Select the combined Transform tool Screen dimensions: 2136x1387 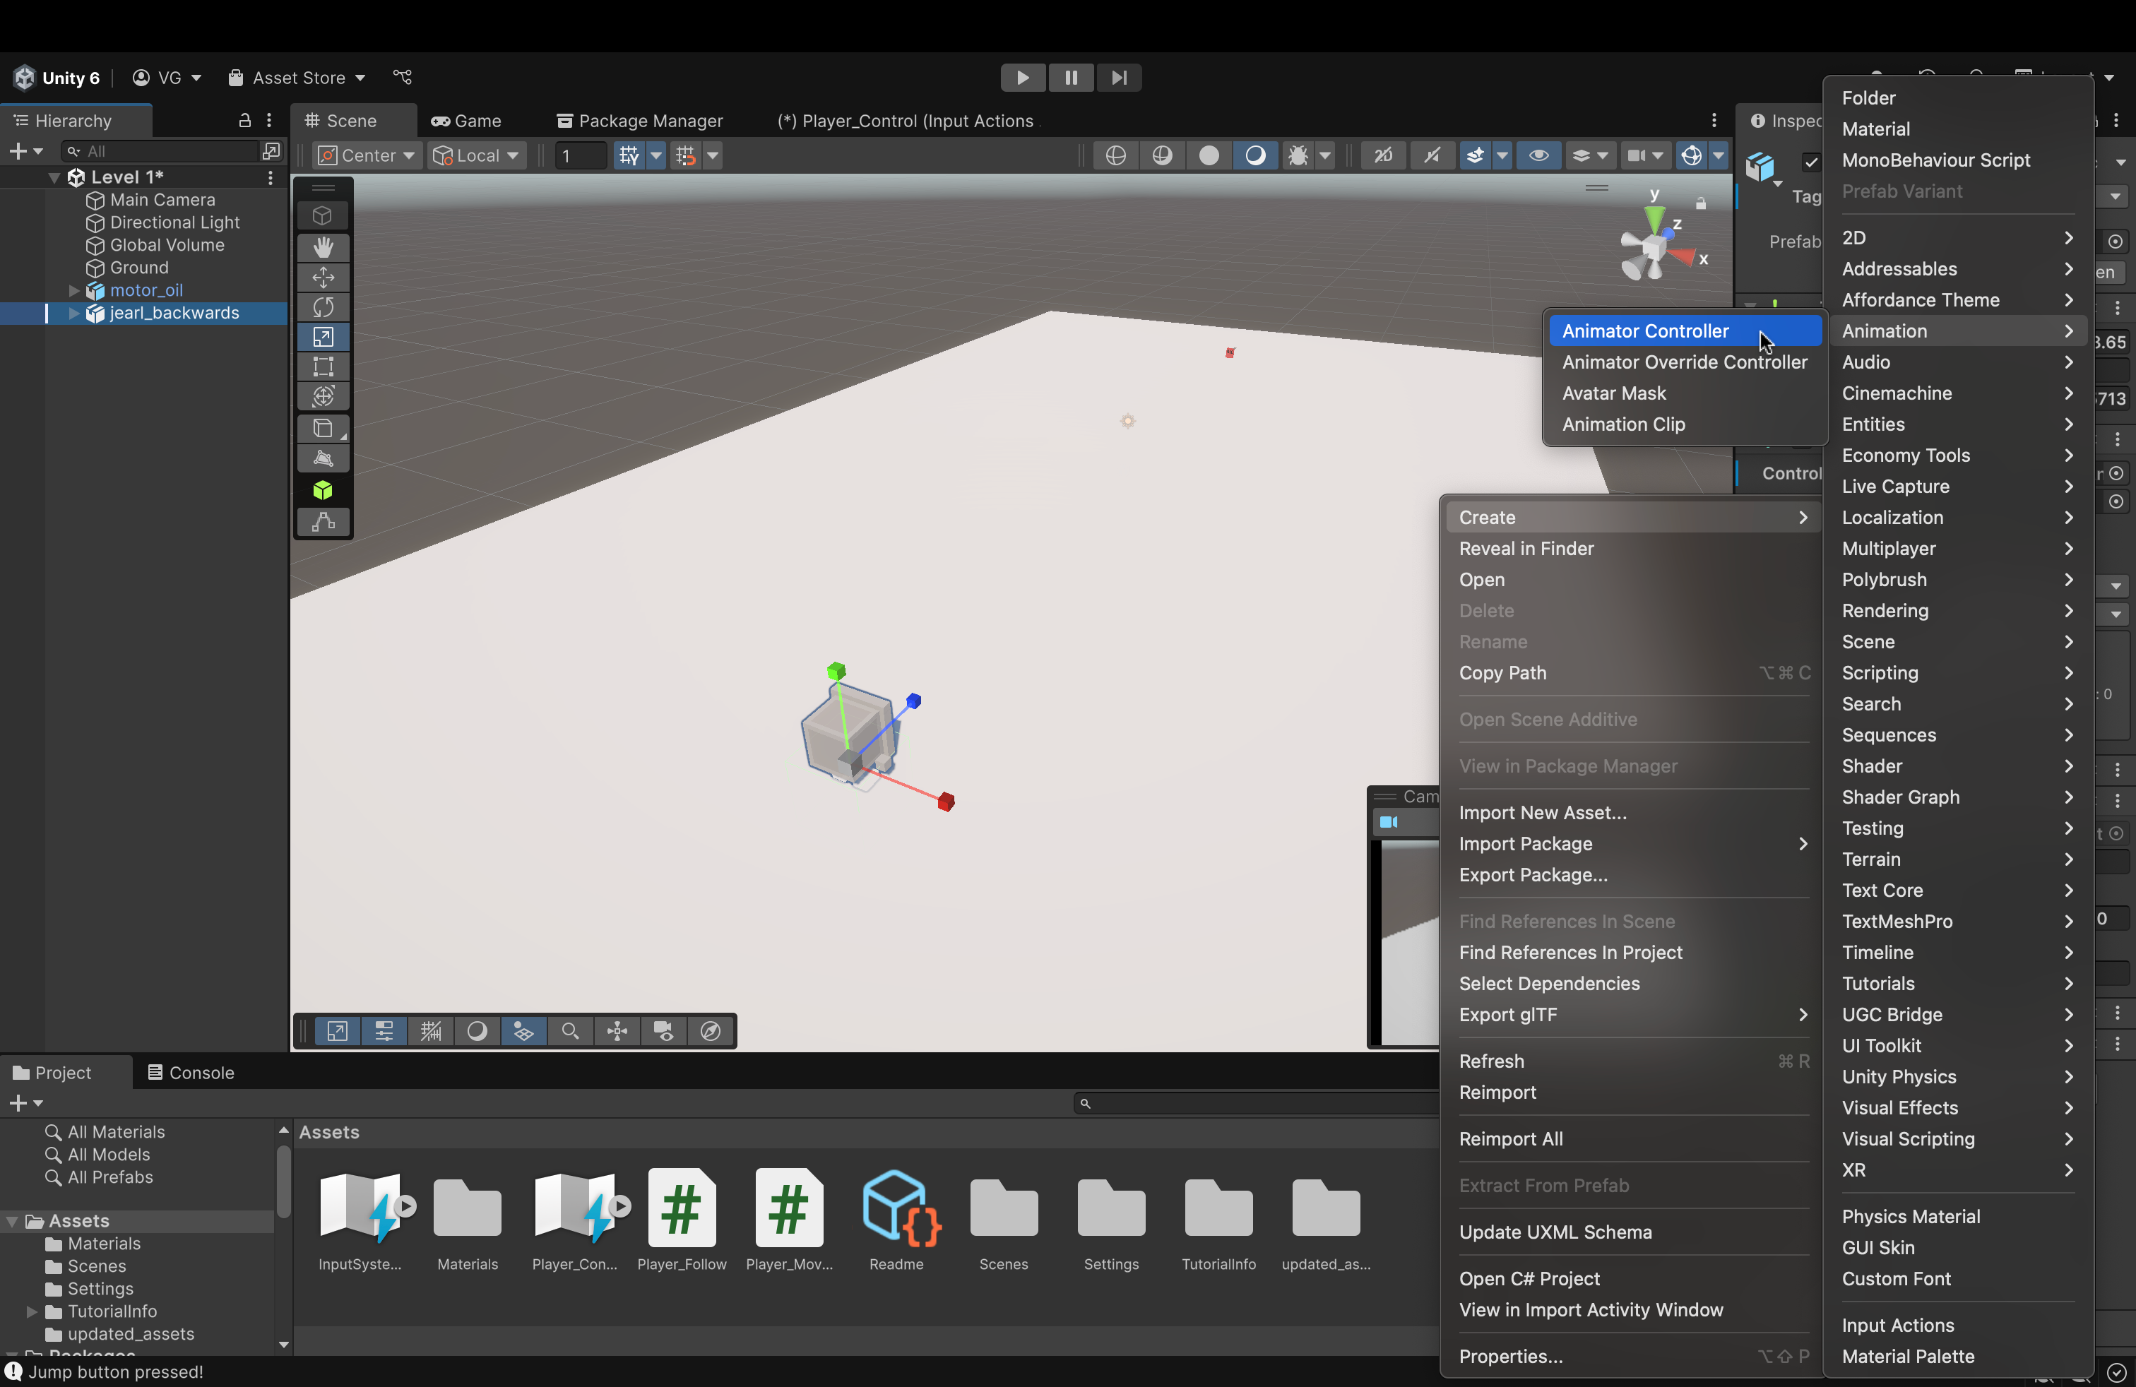(323, 397)
